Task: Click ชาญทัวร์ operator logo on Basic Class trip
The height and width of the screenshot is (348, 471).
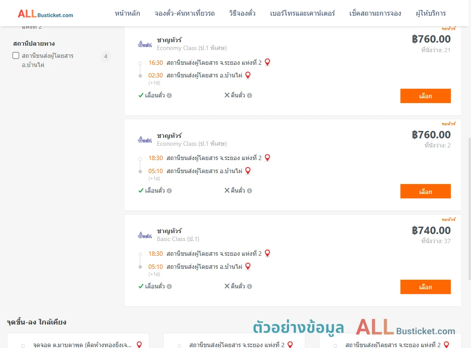Action: (x=145, y=235)
